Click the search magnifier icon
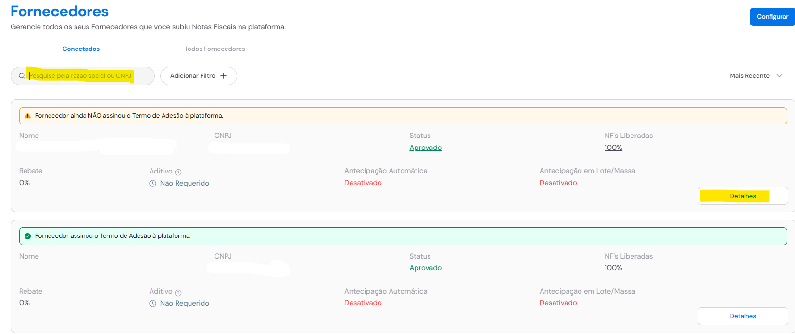Viewport: 795px width, 334px height. coord(22,76)
